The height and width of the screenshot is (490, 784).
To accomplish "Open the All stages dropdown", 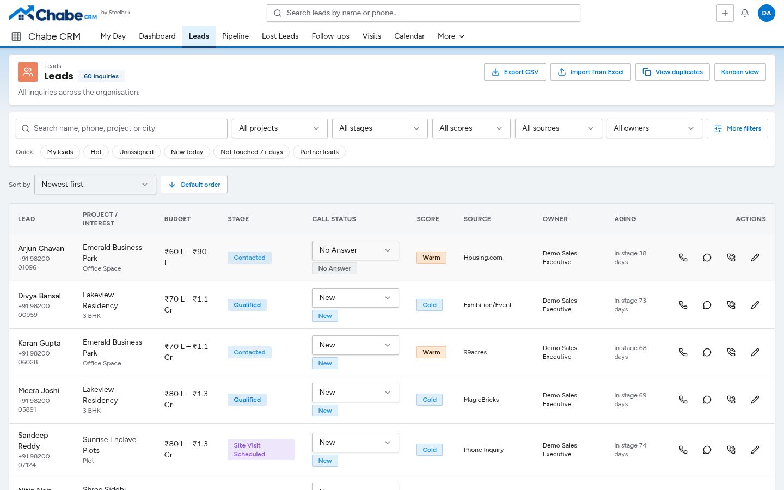I will click(380, 128).
